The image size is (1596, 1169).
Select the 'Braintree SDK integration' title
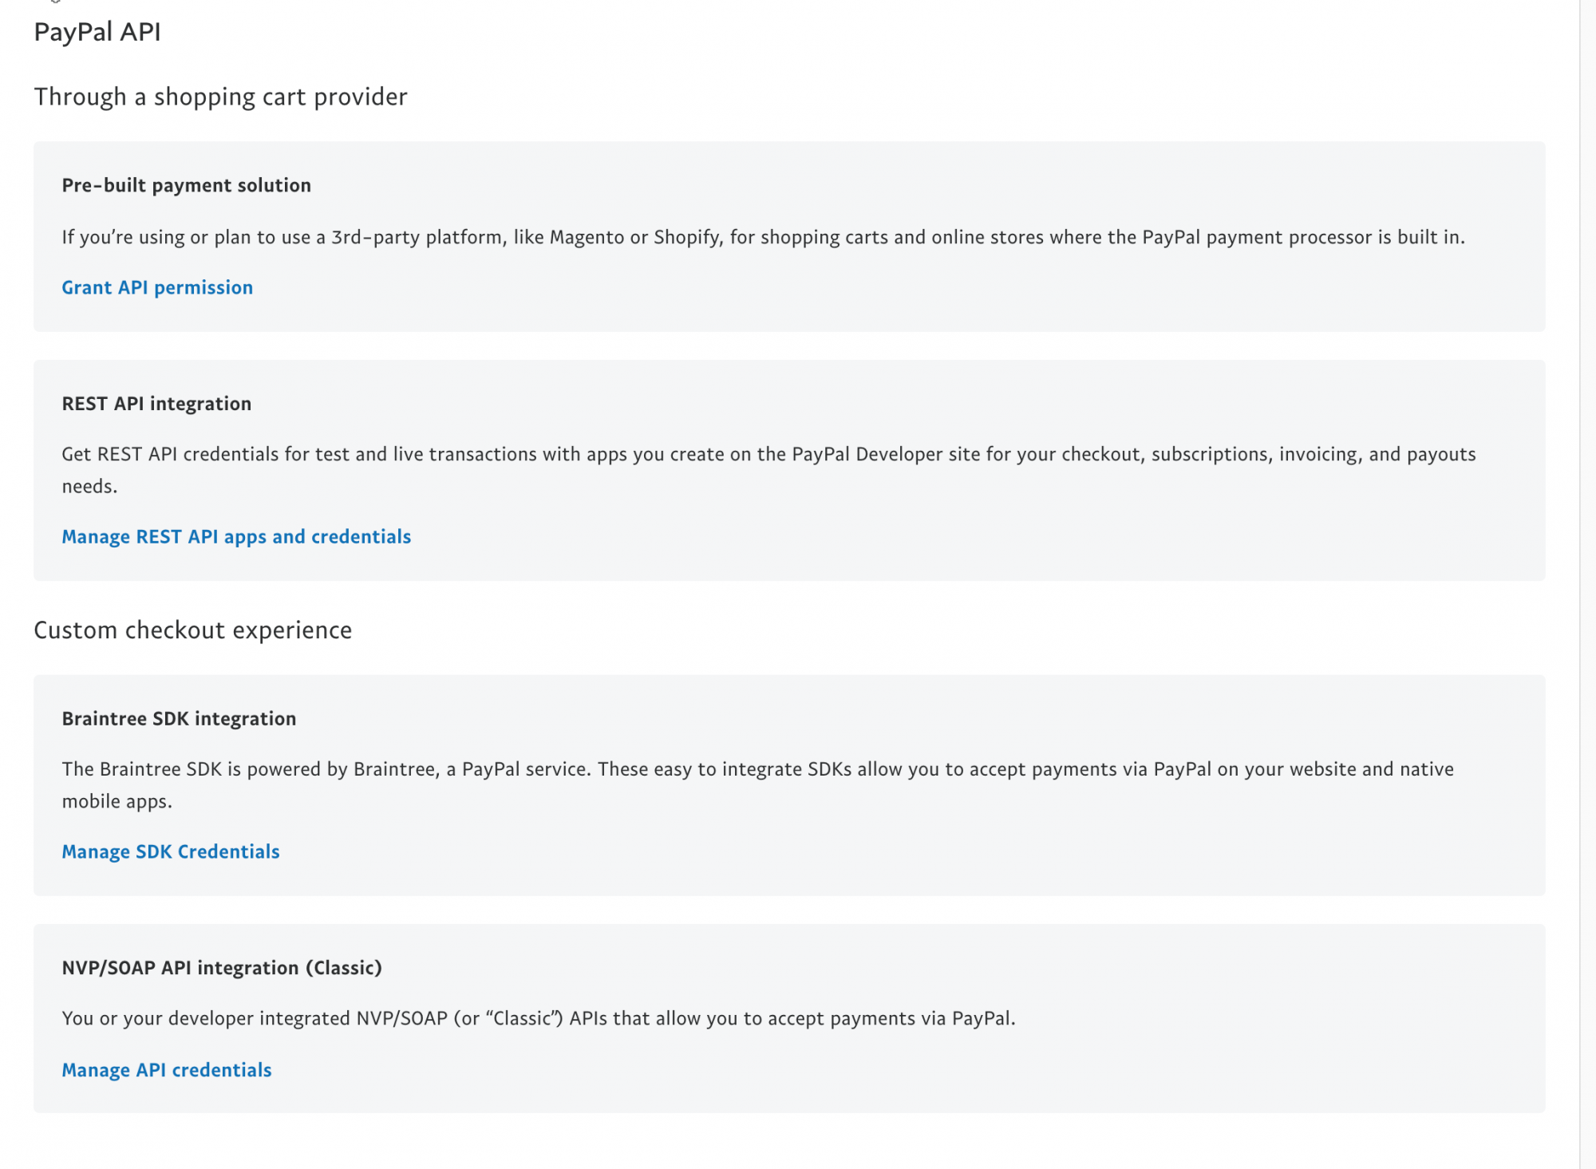pos(179,718)
